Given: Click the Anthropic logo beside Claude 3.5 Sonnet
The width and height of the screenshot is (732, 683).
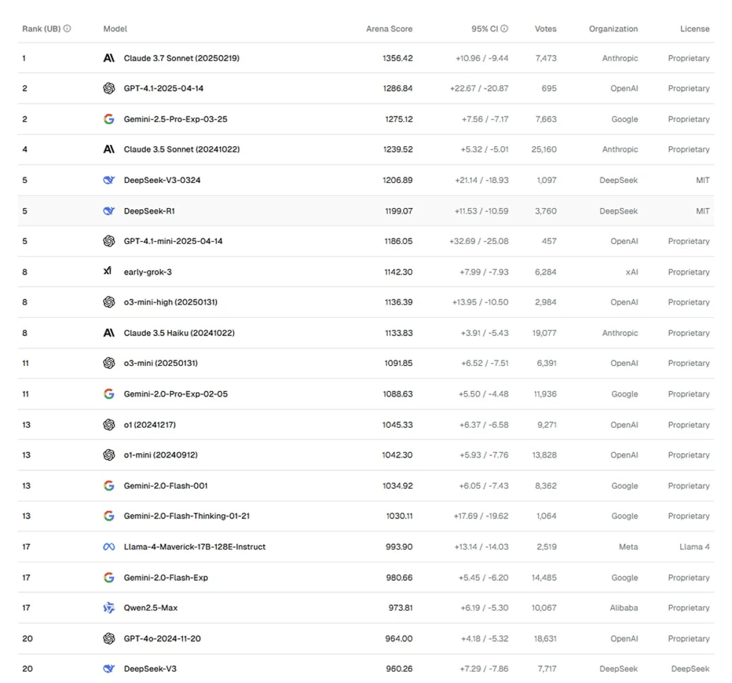Looking at the screenshot, I should pyautogui.click(x=109, y=149).
